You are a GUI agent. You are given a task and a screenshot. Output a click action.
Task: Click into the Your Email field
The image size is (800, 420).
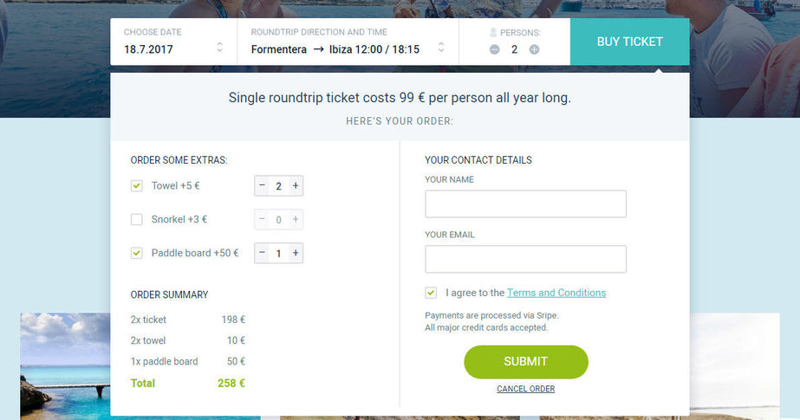525,259
